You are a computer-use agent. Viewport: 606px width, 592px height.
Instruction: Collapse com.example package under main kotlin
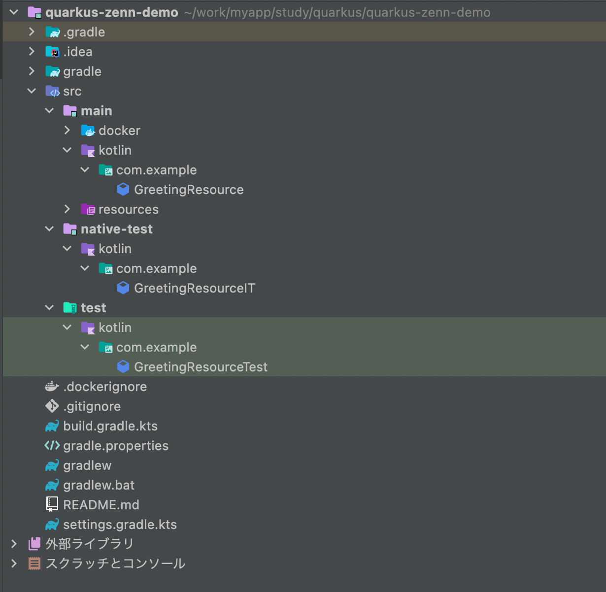pos(85,170)
